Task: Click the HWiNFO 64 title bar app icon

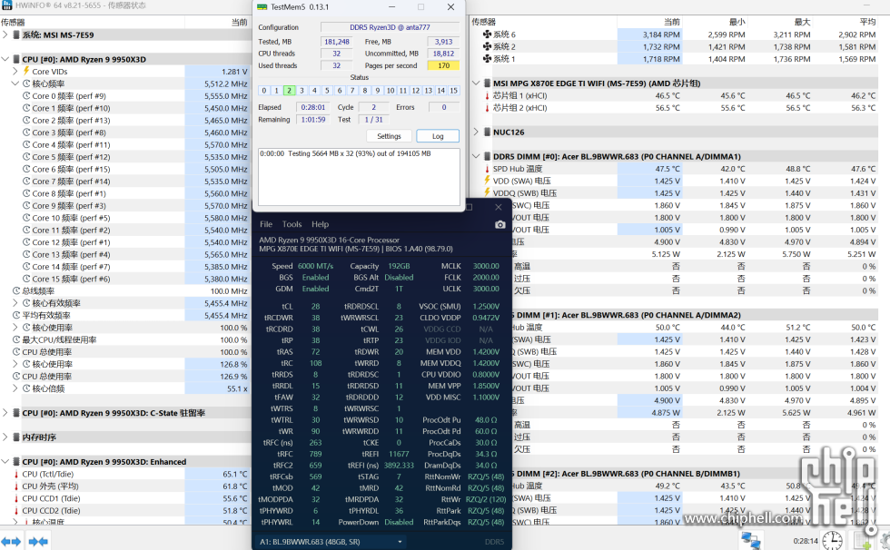Action: click(7, 5)
